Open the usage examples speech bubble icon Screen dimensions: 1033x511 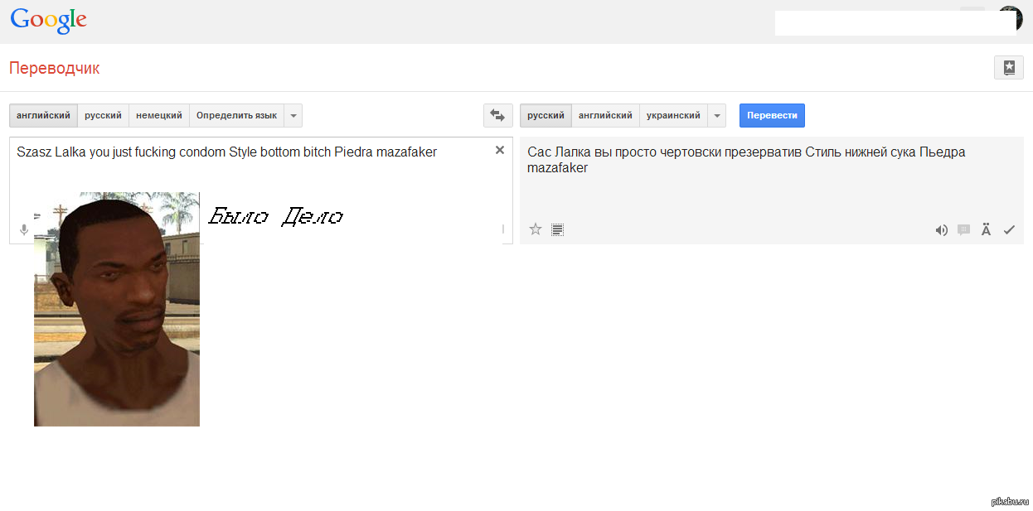click(x=963, y=230)
